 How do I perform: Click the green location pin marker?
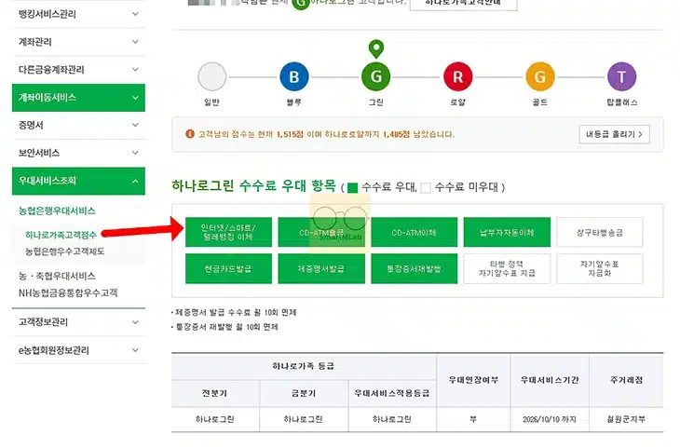click(x=376, y=48)
